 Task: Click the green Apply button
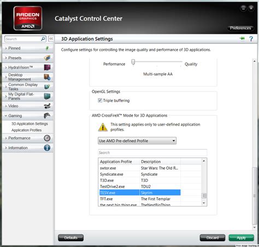[x=241, y=238]
